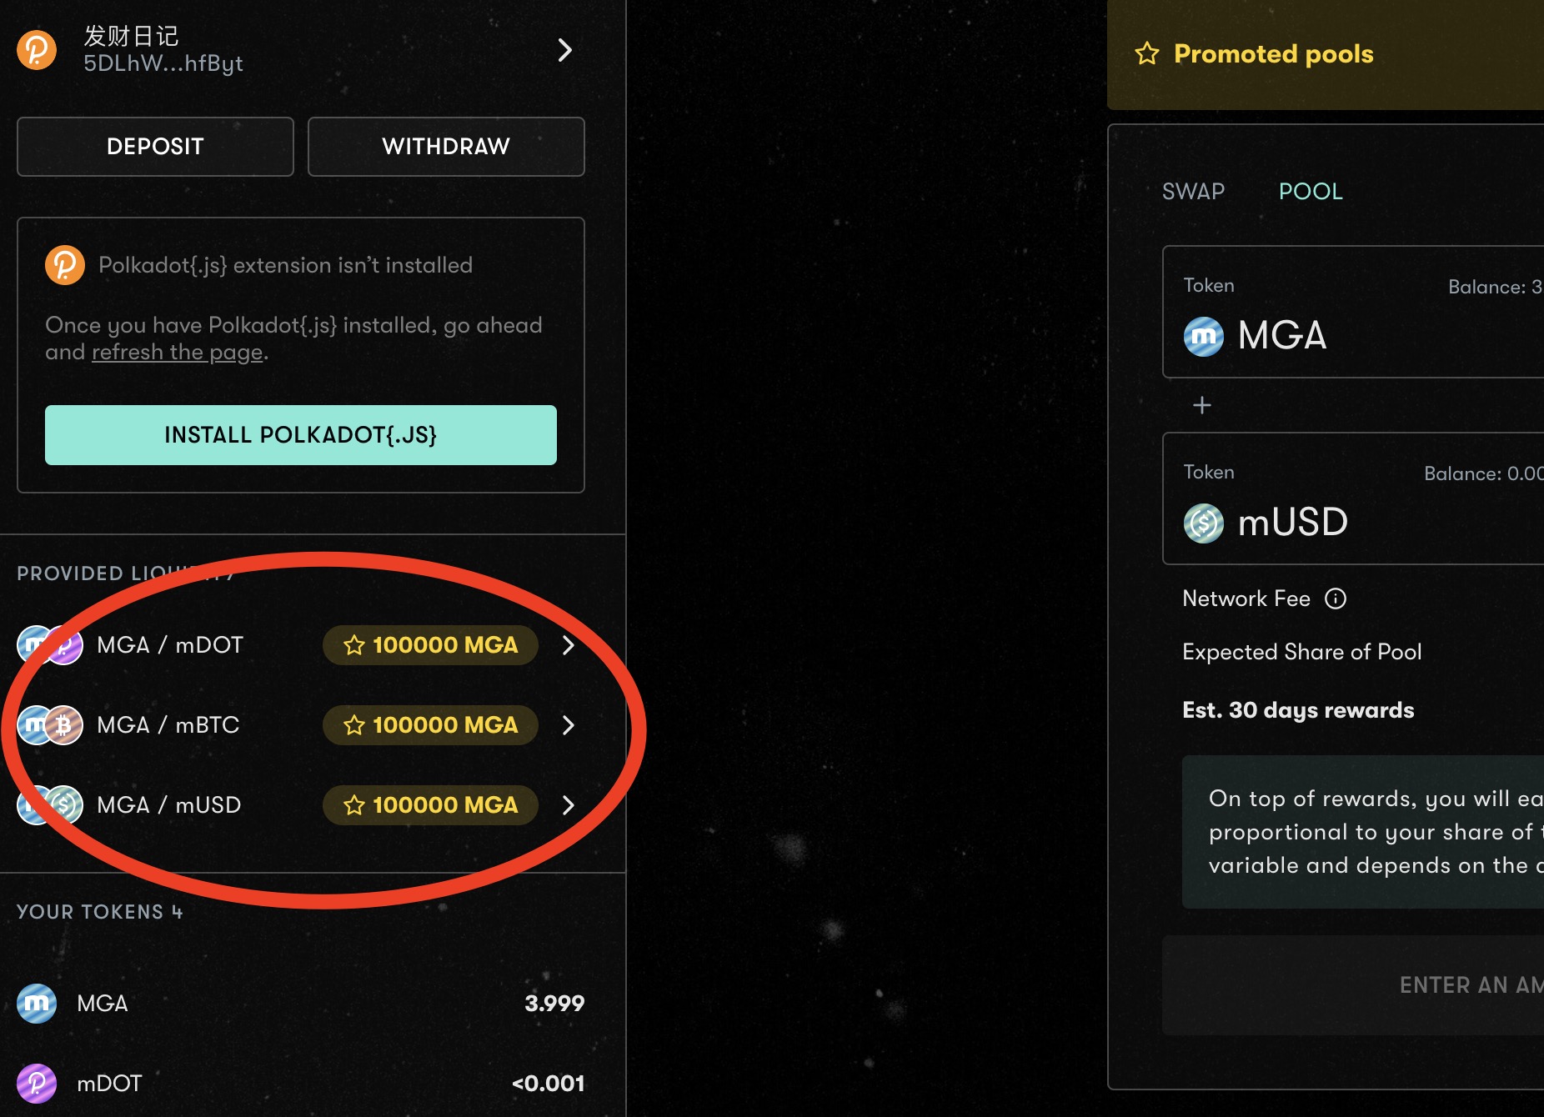Expand the MGA / mUSD liquidity row
The height and width of the screenshot is (1117, 1544).
coord(569,805)
